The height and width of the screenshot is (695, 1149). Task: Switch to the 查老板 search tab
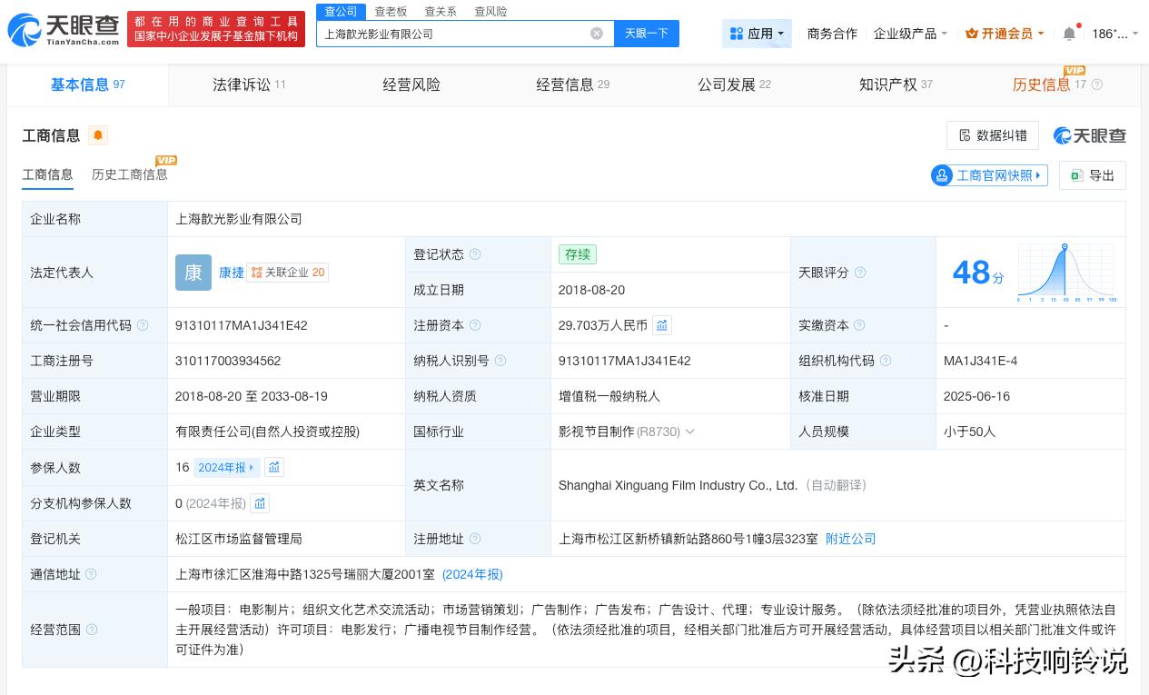point(391,11)
